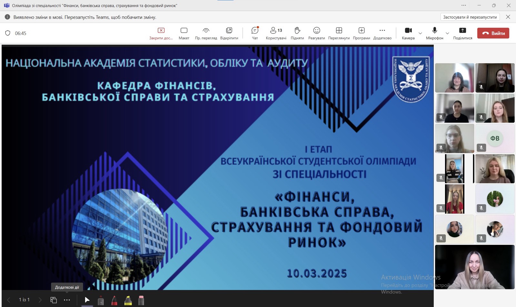Click the Поділитися share screen icon

462,33
